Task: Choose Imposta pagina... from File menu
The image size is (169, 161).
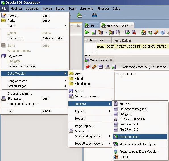Action: tap(34, 93)
